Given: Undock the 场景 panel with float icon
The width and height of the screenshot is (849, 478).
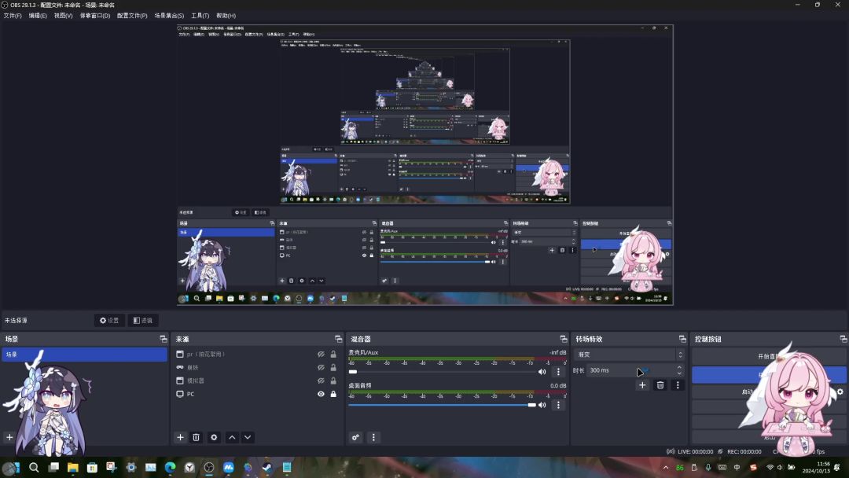Looking at the screenshot, I should [164, 339].
